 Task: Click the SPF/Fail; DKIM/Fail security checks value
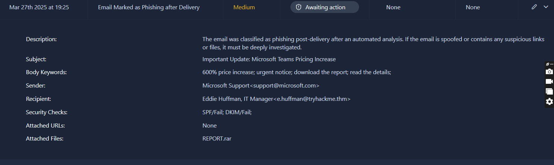(227, 112)
